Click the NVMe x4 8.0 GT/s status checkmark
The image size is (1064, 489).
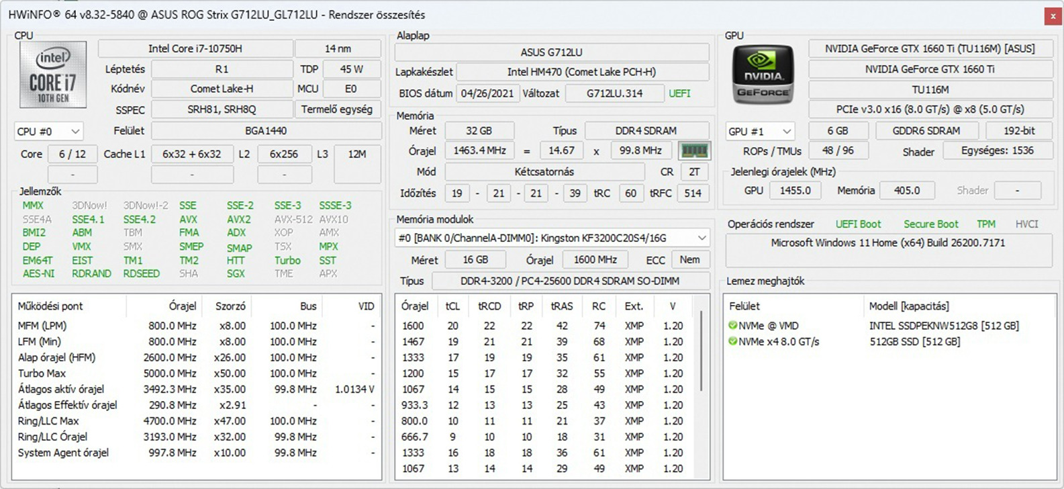coord(732,341)
